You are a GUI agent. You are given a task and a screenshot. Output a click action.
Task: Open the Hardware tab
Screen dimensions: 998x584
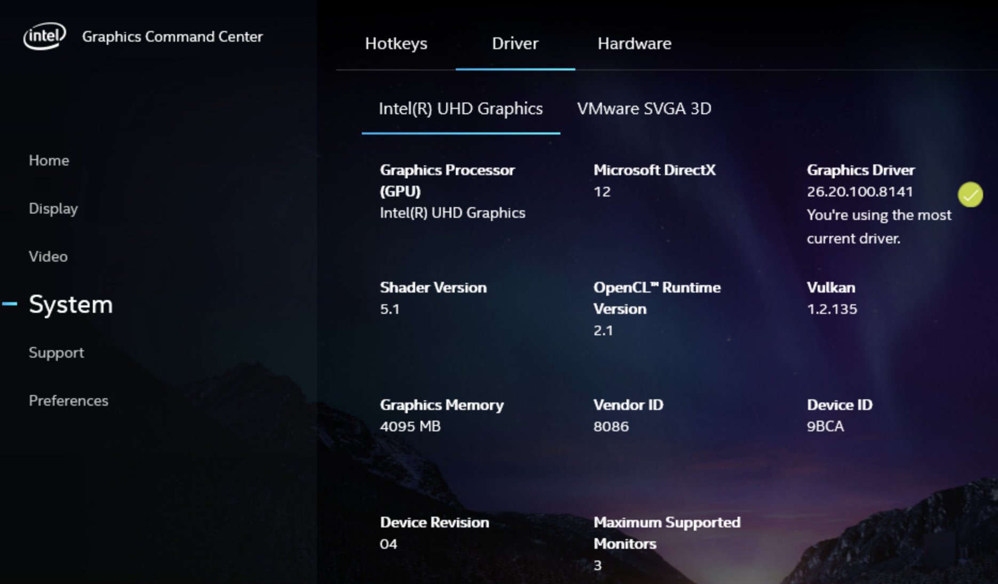tap(635, 43)
